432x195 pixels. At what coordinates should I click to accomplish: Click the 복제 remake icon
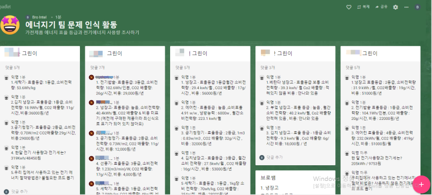click(359, 7)
